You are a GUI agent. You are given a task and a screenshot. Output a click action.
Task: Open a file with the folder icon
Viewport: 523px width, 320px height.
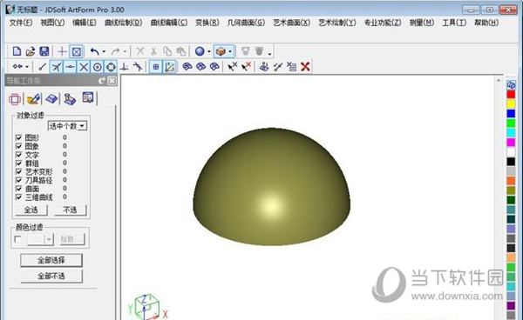coord(31,51)
